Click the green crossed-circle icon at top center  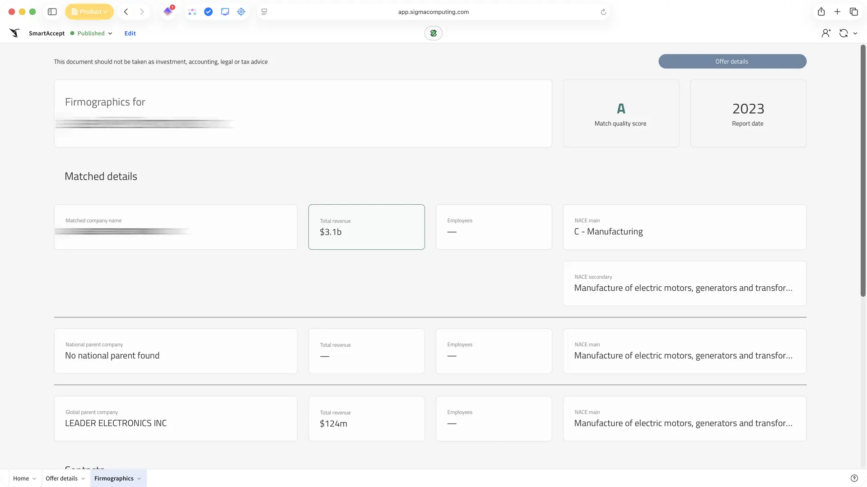(x=433, y=33)
